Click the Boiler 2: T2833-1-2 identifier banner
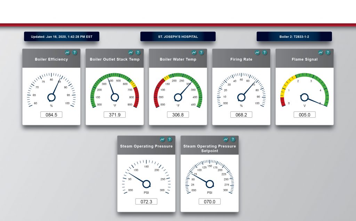This screenshot has width=356, height=221. 294,36
